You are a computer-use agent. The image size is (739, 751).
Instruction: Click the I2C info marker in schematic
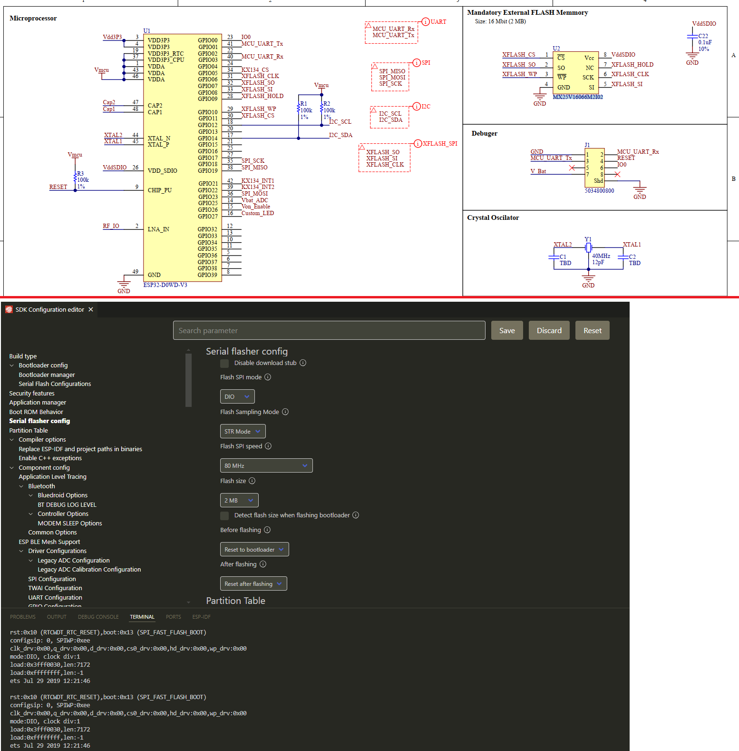417,107
